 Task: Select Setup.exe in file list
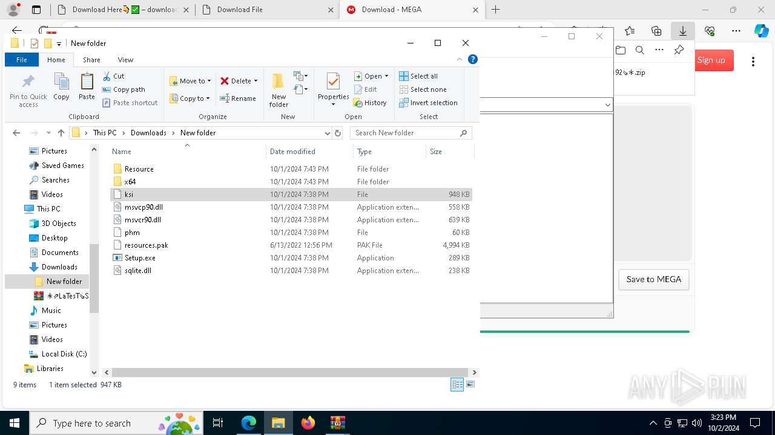[291, 258]
